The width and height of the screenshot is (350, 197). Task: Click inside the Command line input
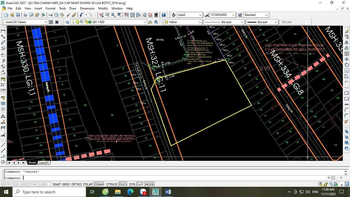[102, 178]
